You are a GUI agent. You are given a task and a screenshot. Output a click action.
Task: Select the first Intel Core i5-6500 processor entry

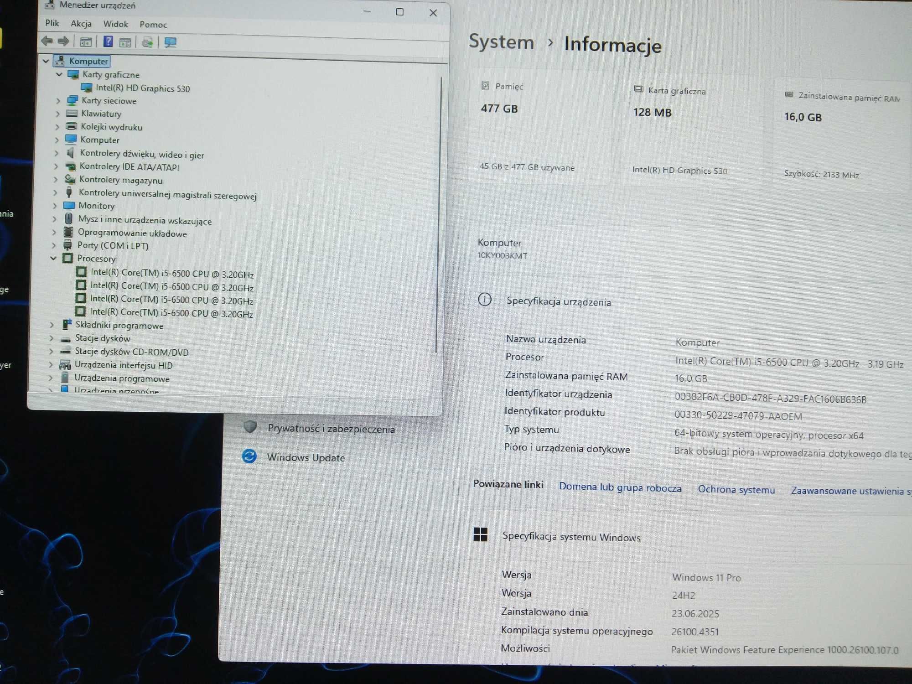click(172, 274)
